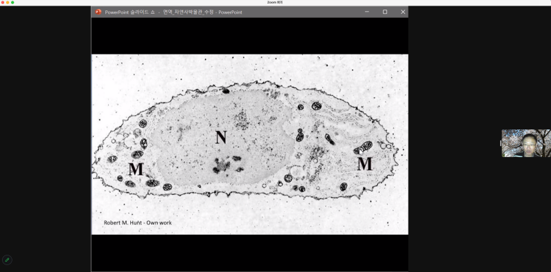Click the Zoom meeting window title
Image resolution: width=551 pixels, height=272 pixels.
(x=275, y=3)
